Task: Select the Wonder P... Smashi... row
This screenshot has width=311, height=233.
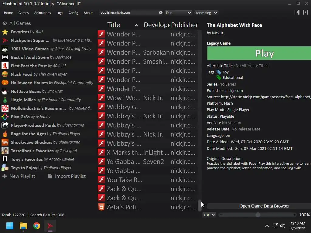Action: click(x=147, y=61)
